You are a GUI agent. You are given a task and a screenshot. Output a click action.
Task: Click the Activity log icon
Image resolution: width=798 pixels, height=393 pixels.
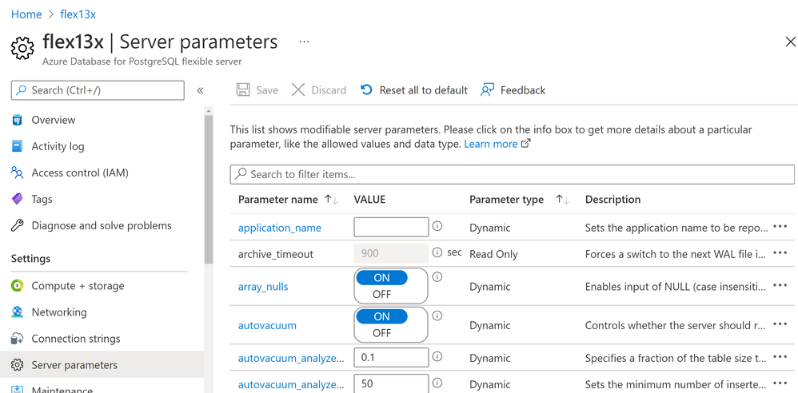pos(18,146)
